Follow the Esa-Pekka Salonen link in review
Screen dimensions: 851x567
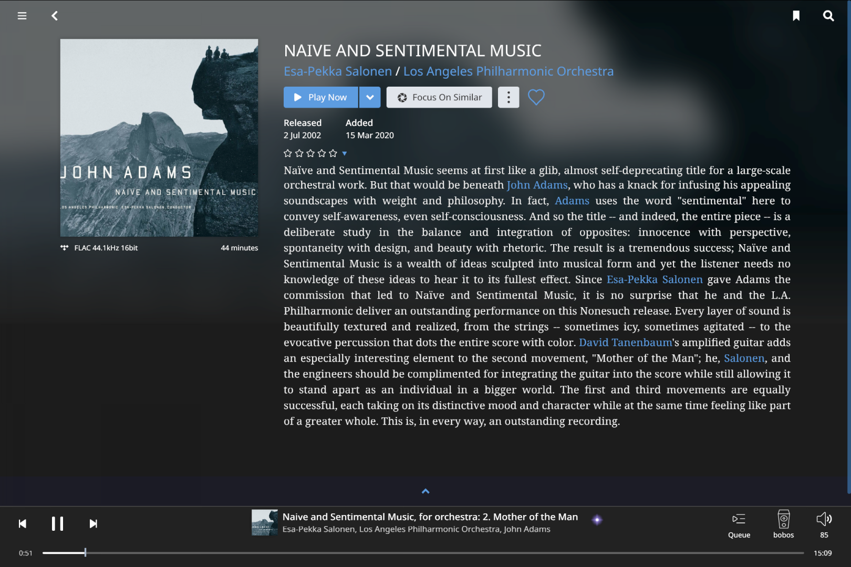(x=655, y=279)
